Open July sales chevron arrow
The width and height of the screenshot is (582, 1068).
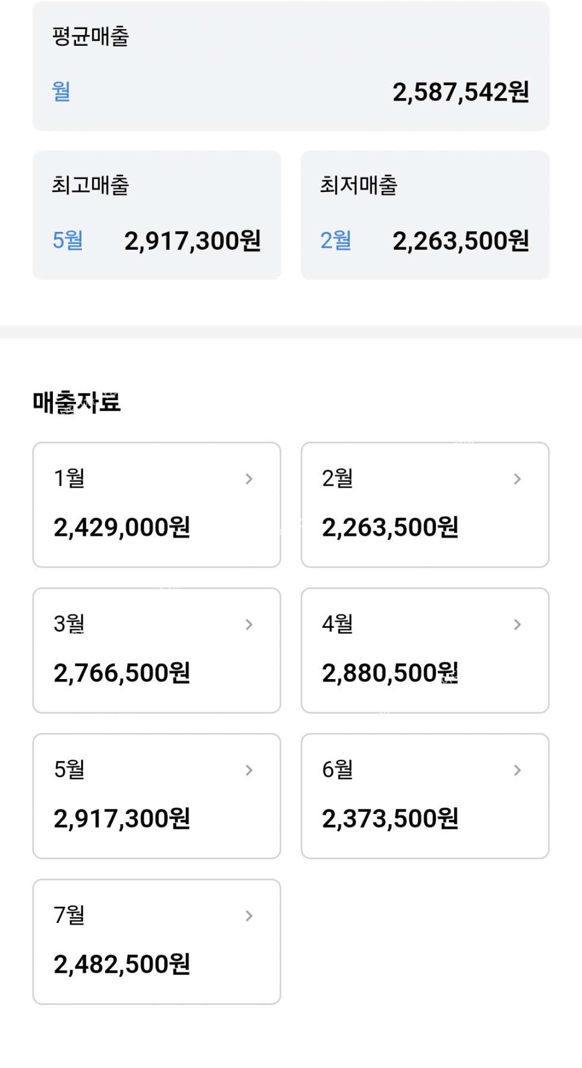coord(249,916)
